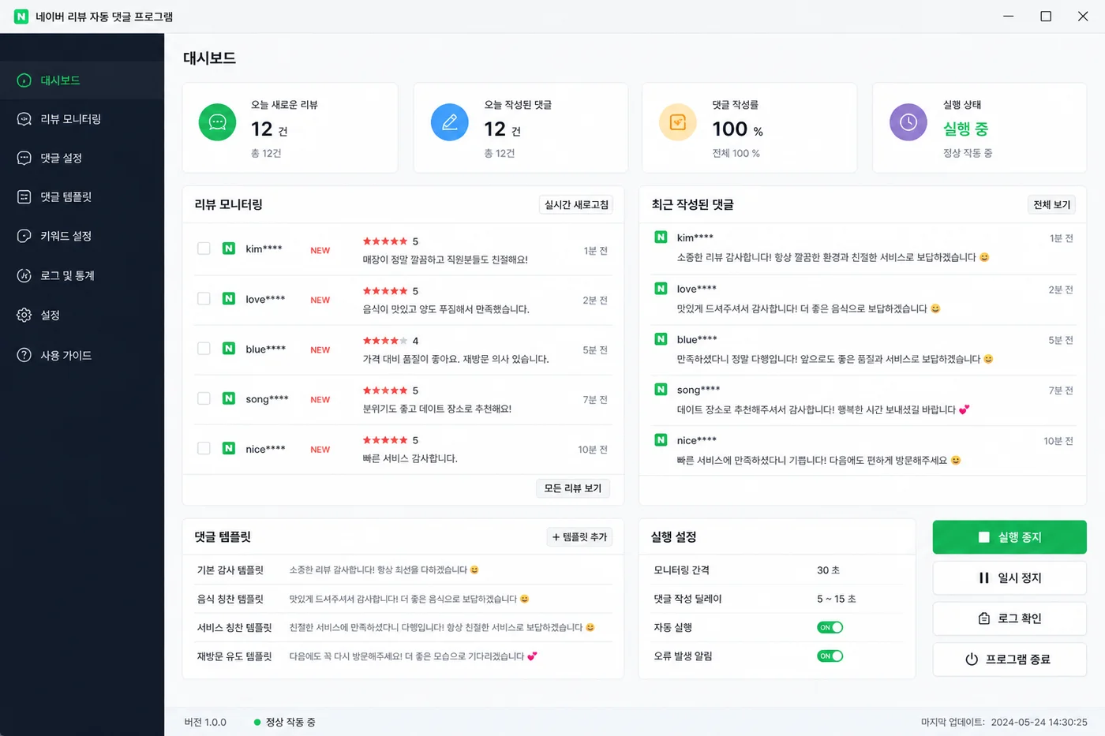Check the nice**** review checkbox
The height and width of the screenshot is (736, 1105).
[x=204, y=448]
